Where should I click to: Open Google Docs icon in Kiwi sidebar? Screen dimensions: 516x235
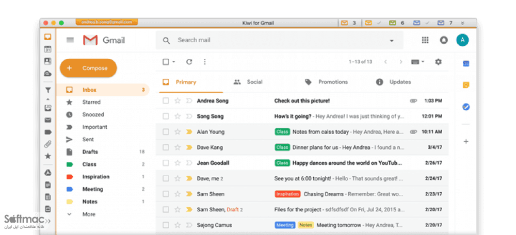[x=47, y=184]
